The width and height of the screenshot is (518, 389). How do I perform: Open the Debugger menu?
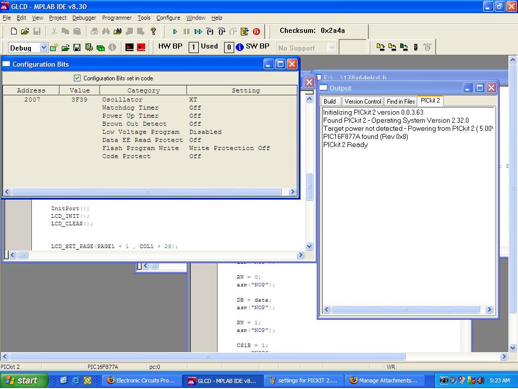[x=84, y=18]
